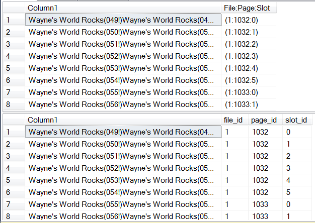Select Column1 header in the top results grid

tap(123, 8)
